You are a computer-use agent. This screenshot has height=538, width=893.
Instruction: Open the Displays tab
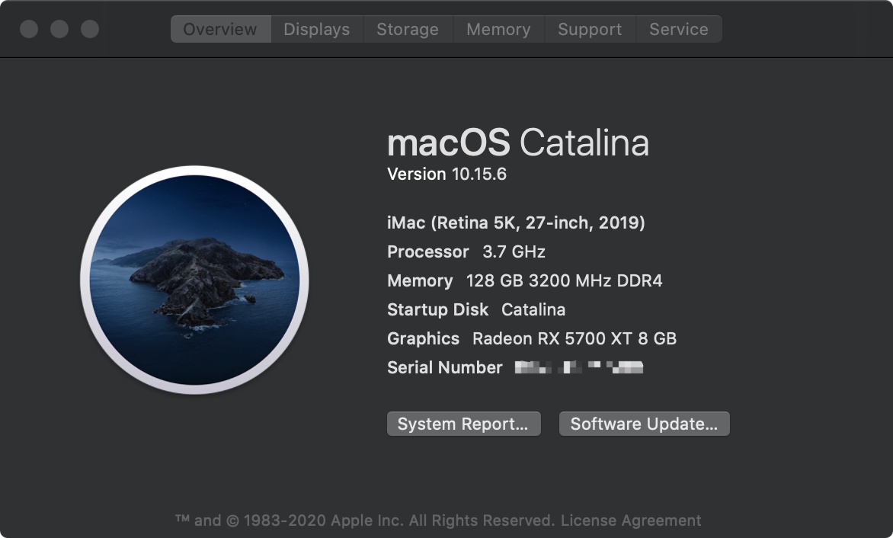pyautogui.click(x=317, y=29)
